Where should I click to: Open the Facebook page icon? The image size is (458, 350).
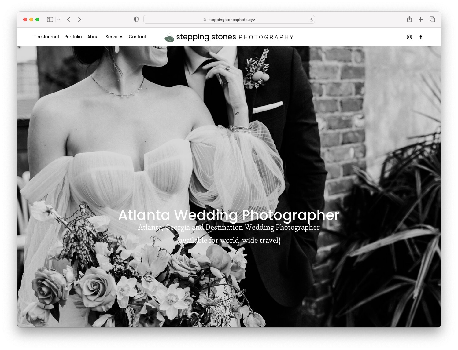pyautogui.click(x=421, y=37)
